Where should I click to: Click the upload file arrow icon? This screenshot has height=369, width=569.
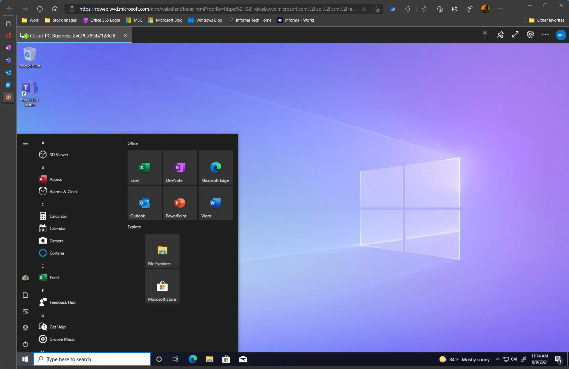tap(485, 35)
